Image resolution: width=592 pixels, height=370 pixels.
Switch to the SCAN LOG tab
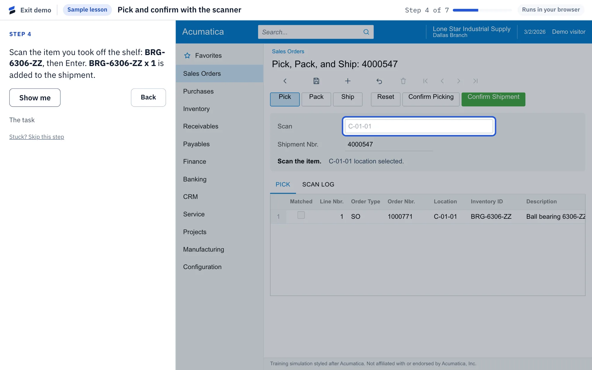pos(318,184)
